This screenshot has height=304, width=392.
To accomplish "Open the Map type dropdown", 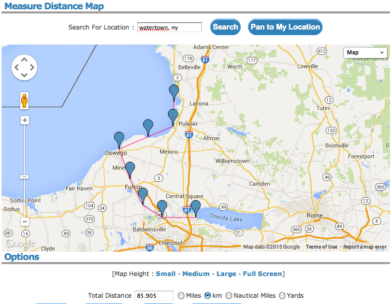I will click(x=366, y=52).
